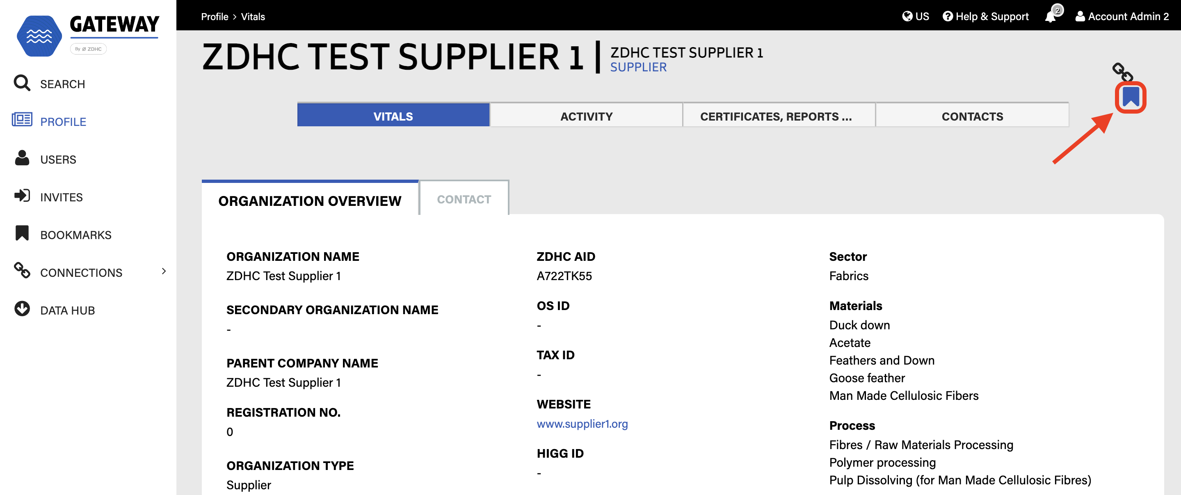Viewport: 1181px width, 495px height.
Task: Click the Bookmarks icon in sidebar
Action: (22, 233)
